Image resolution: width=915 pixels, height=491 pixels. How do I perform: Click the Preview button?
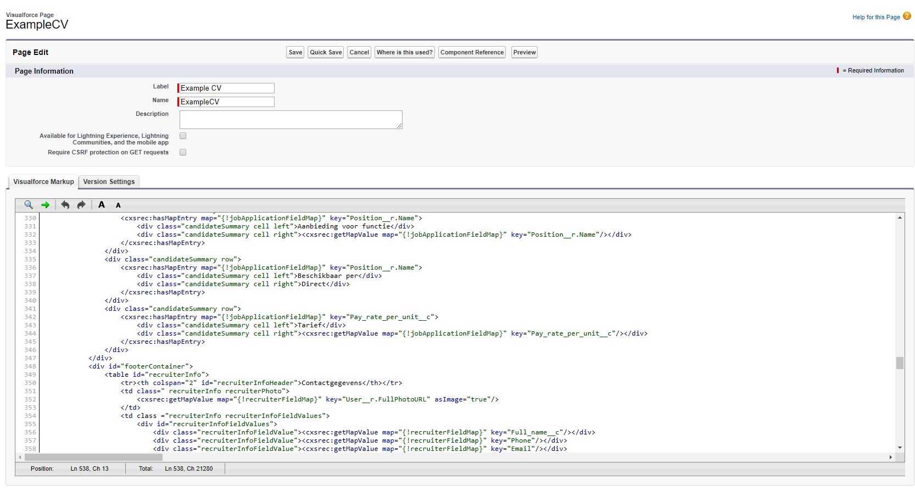tap(525, 52)
